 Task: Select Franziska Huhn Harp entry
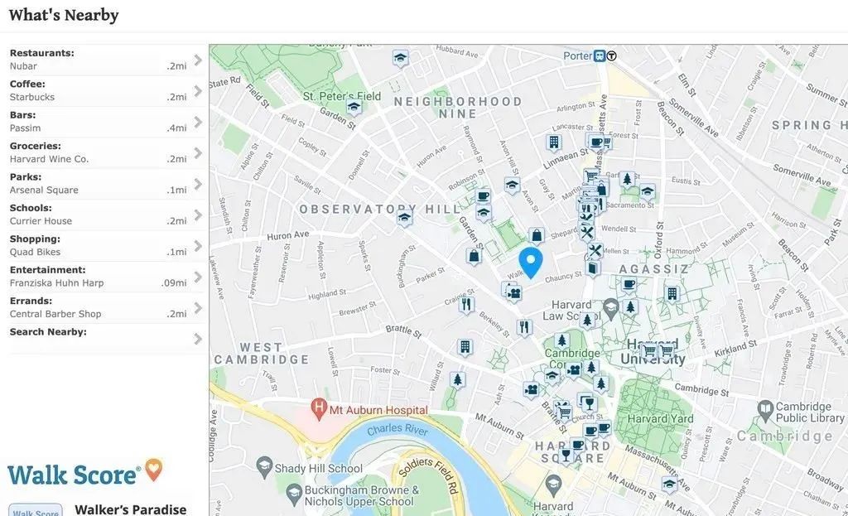click(57, 283)
